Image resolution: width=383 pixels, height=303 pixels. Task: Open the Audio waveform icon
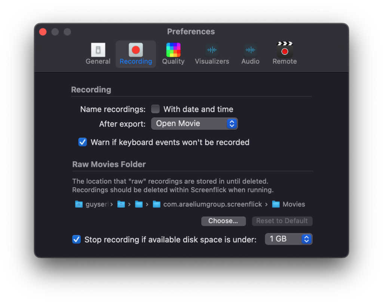[250, 50]
